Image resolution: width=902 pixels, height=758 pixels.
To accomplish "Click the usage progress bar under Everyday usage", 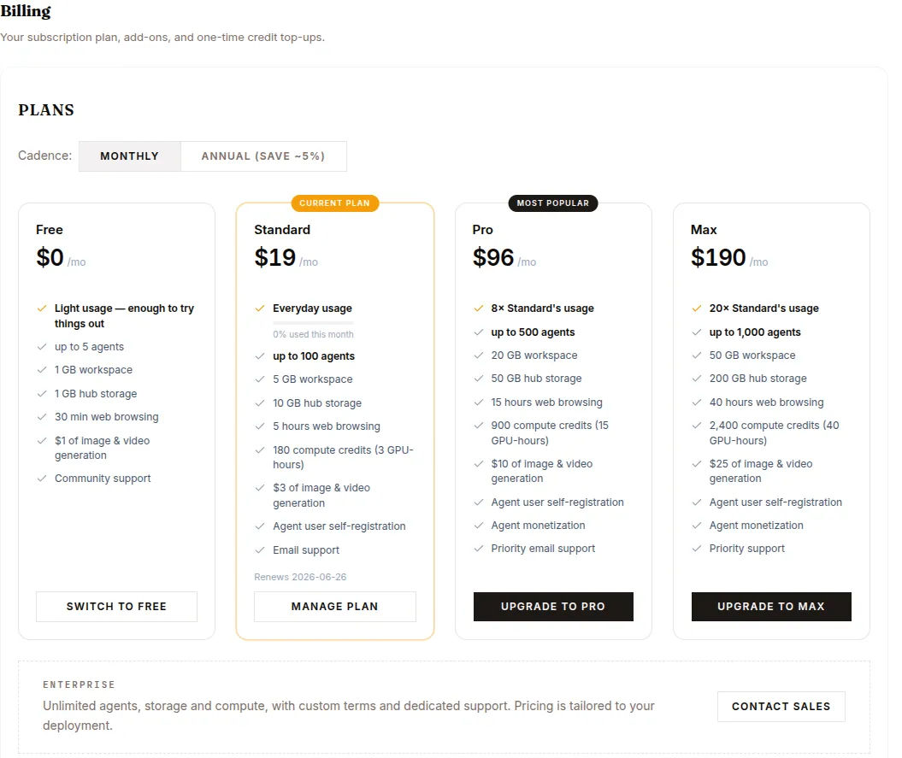I will pos(314,323).
